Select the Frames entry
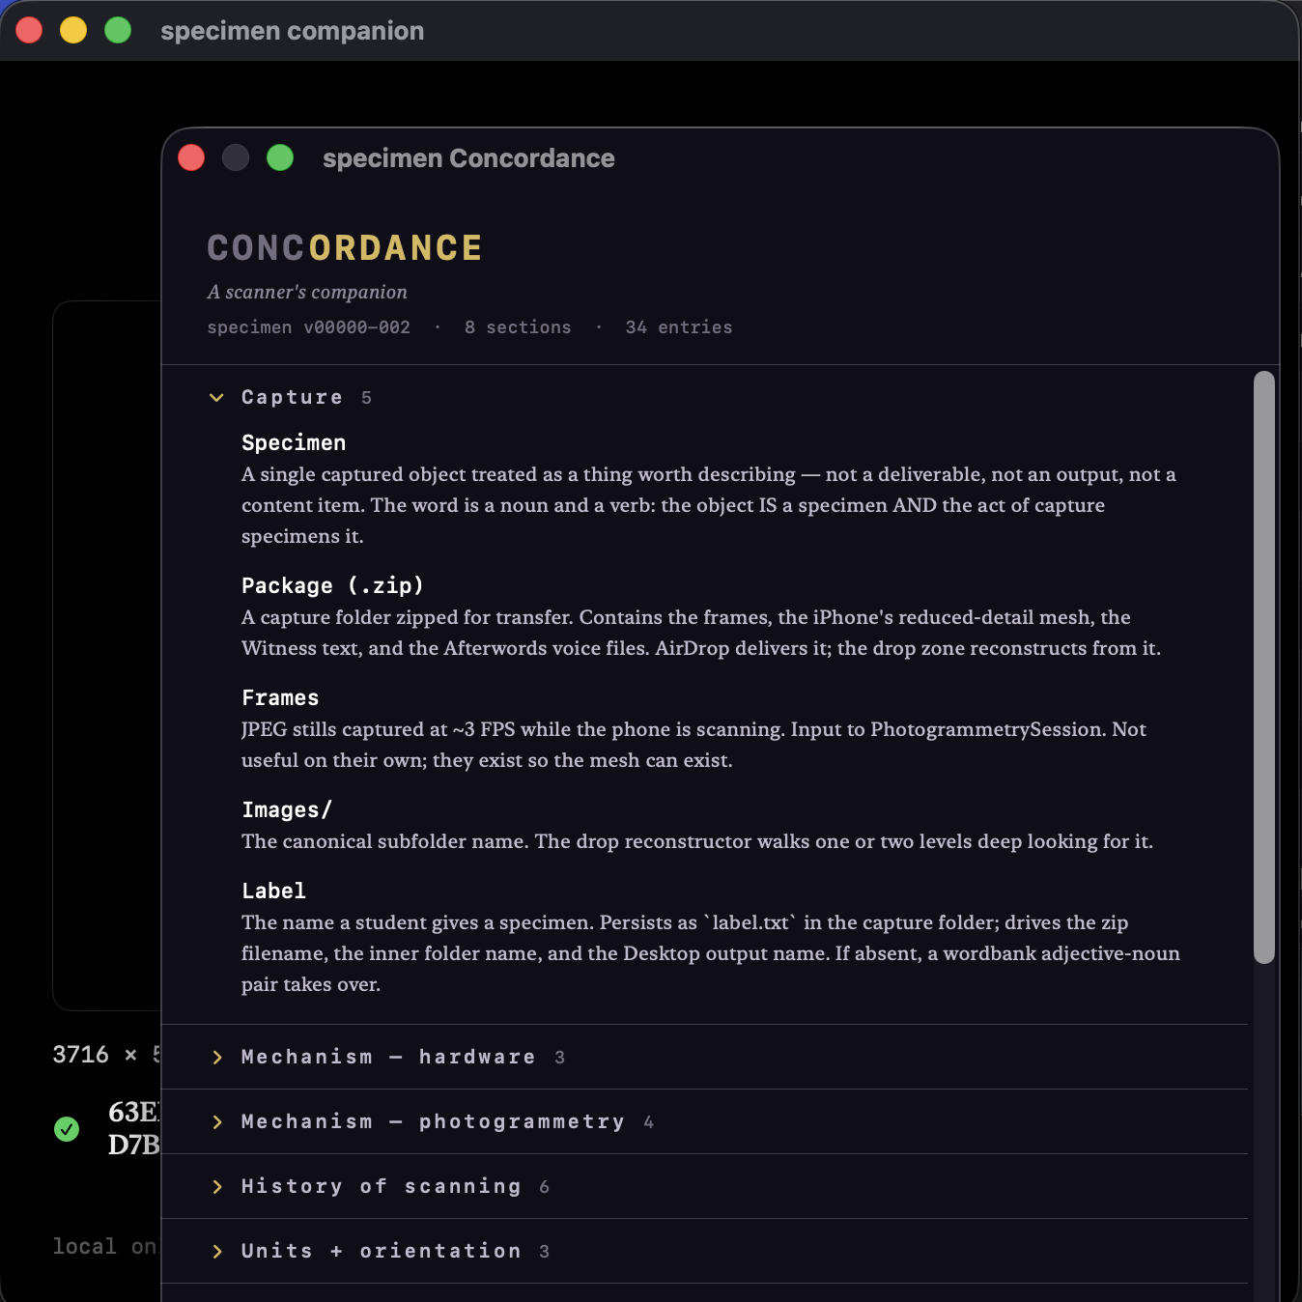Image resolution: width=1302 pixels, height=1302 pixels. (280, 697)
